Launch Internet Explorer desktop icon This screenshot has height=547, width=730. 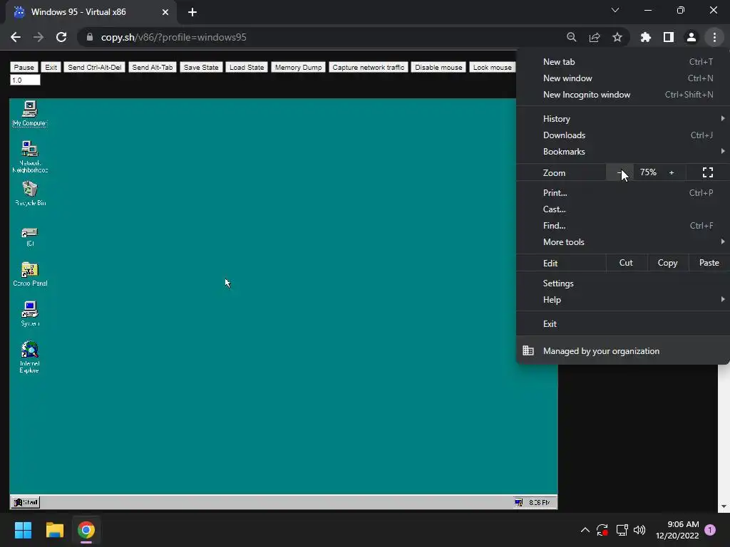tap(29, 357)
